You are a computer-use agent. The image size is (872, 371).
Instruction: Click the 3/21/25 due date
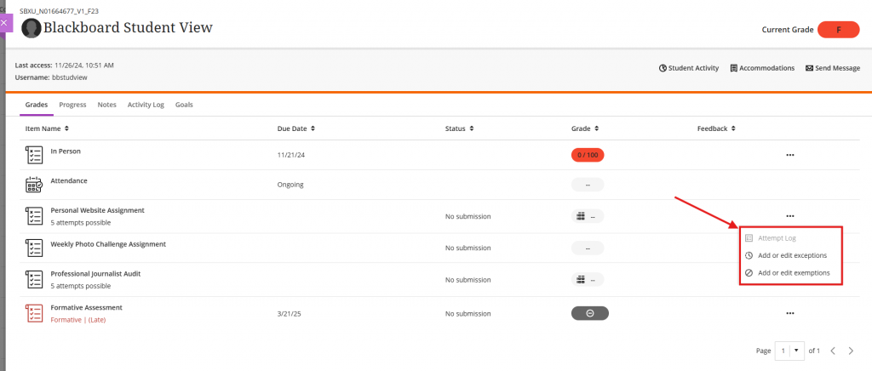[290, 314]
